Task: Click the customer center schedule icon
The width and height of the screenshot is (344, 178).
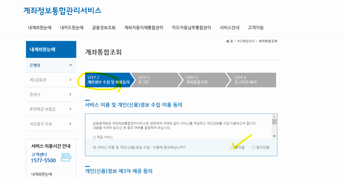Action: [x=66, y=157]
